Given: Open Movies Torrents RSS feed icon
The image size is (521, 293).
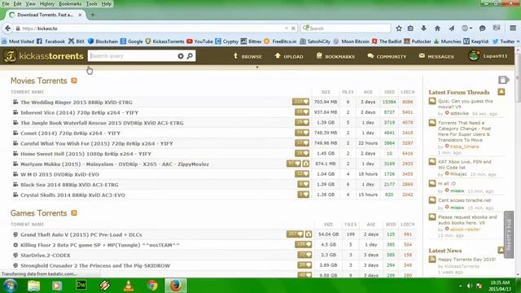Looking at the screenshot, I should pos(74,81).
